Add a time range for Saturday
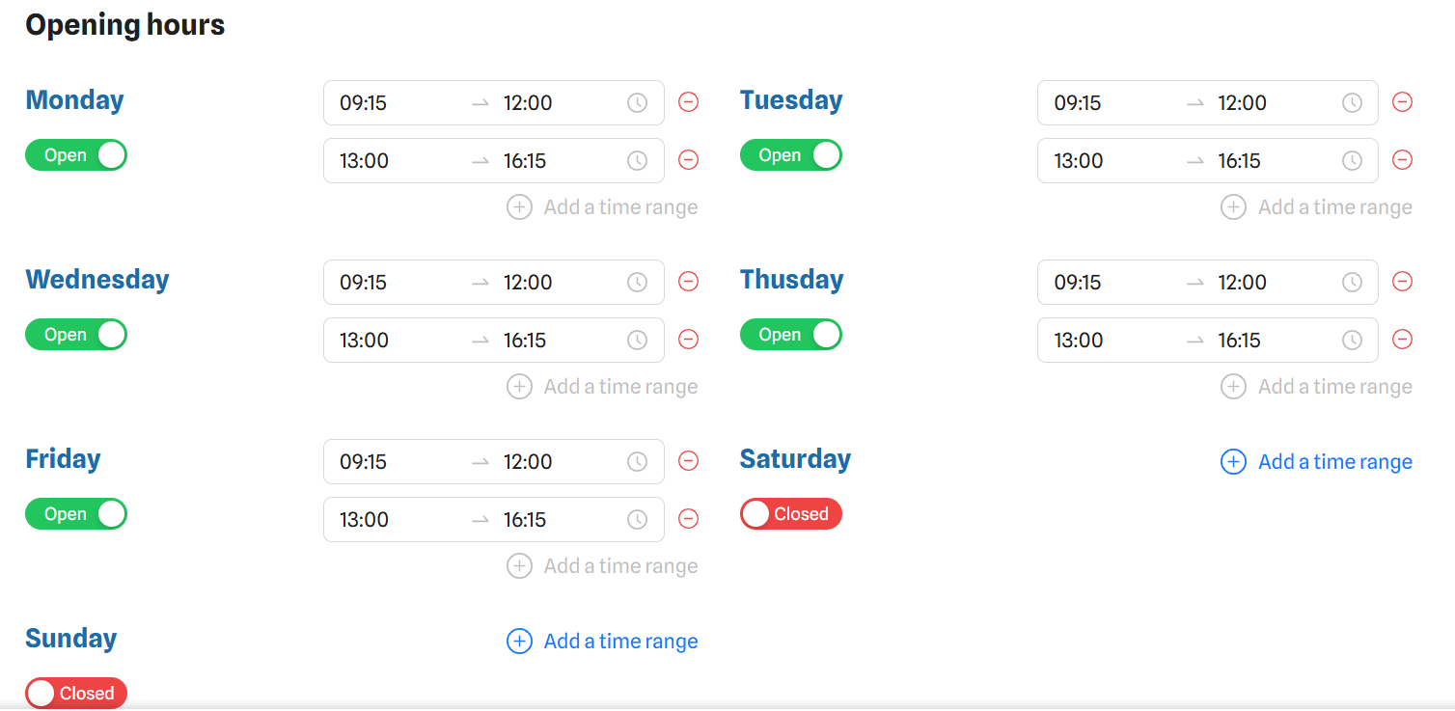 click(1316, 462)
